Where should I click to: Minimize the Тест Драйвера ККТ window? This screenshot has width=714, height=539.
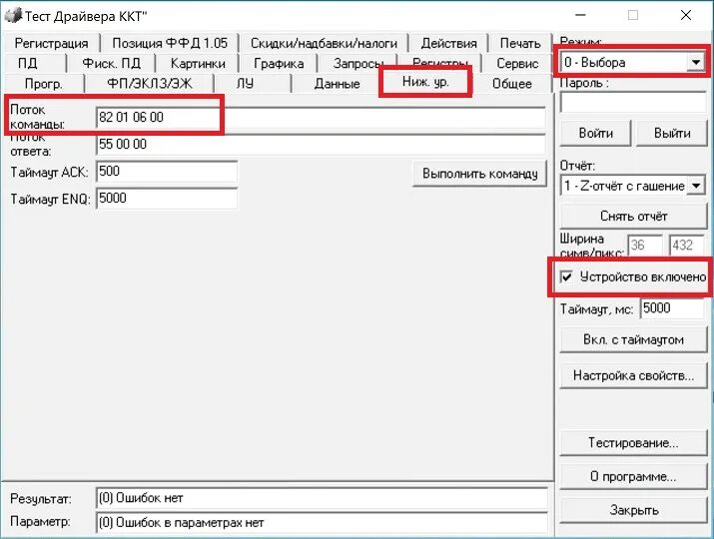click(580, 15)
